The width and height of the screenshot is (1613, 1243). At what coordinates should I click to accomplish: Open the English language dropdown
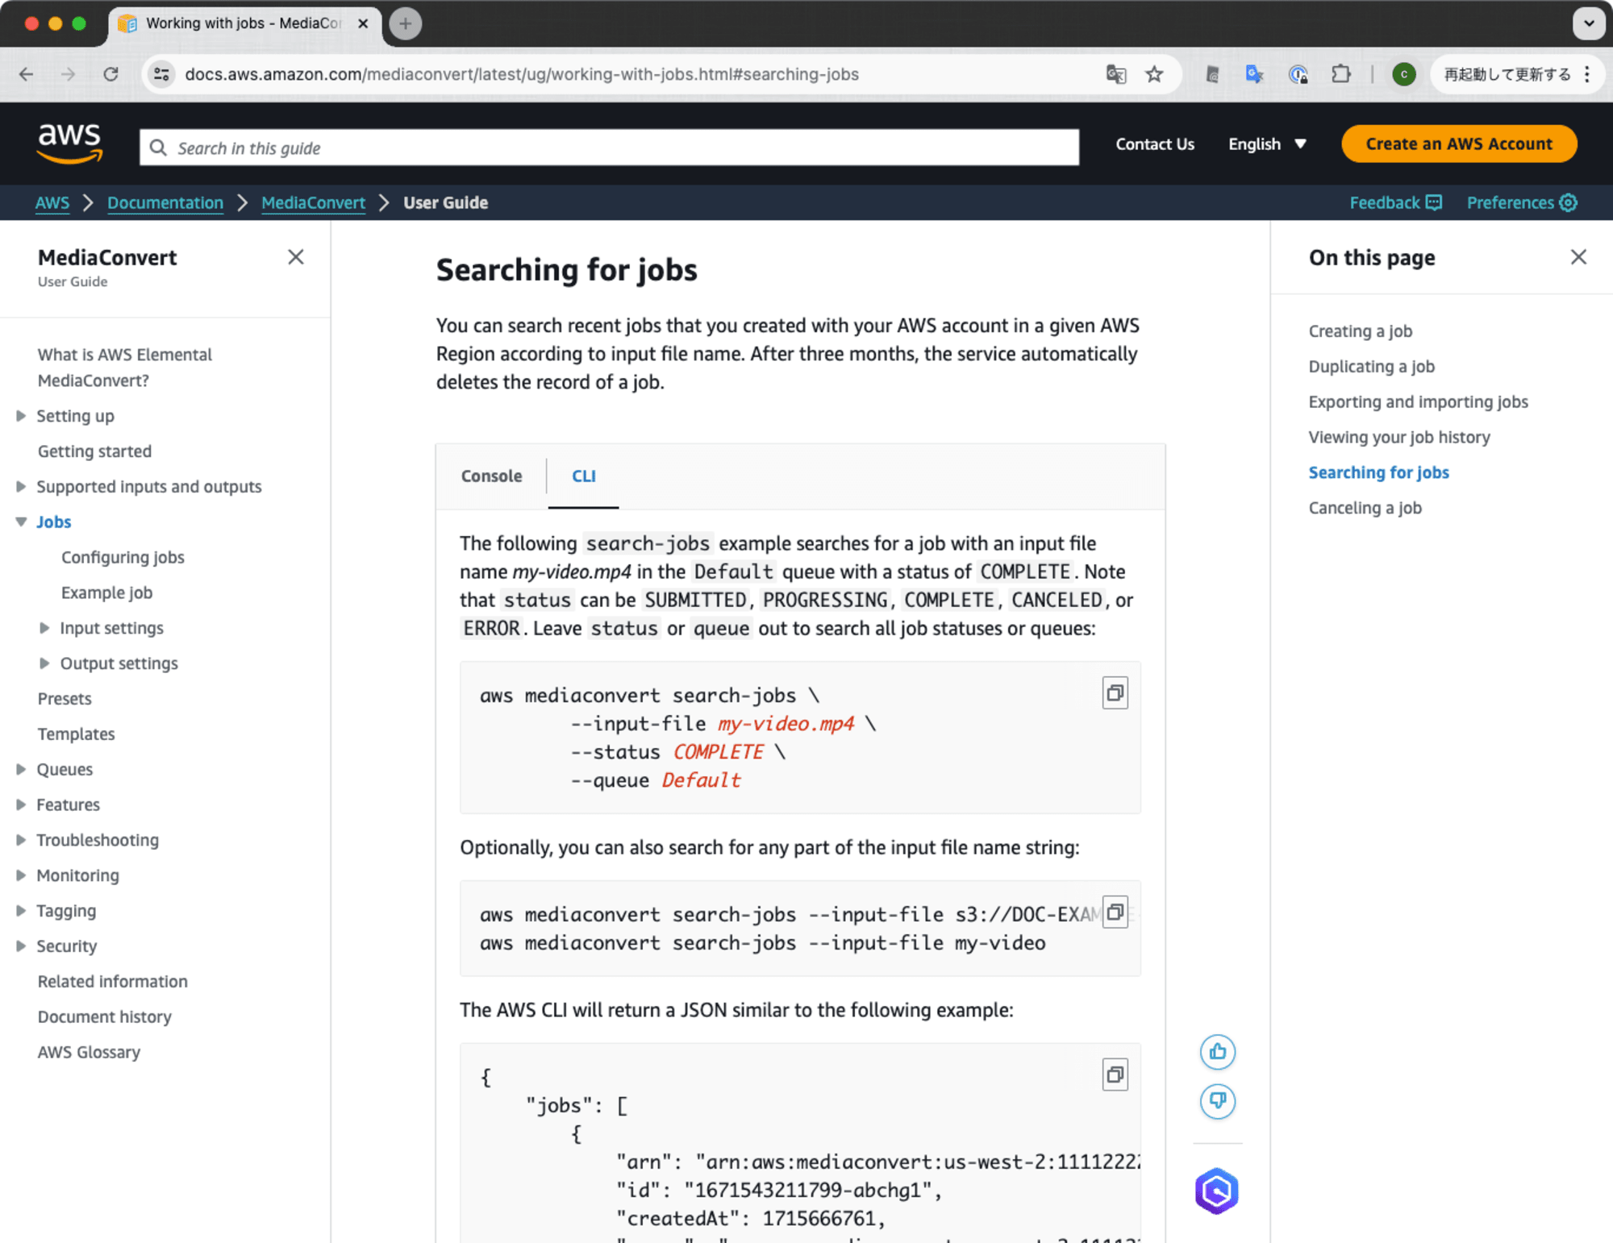1267,144
